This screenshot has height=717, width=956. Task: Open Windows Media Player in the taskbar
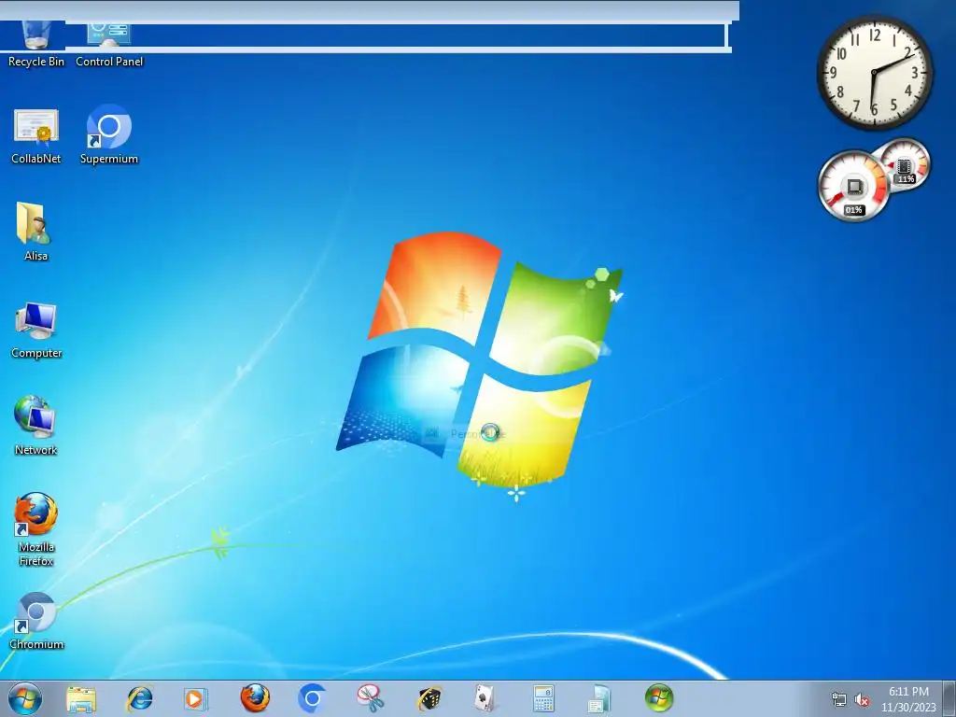point(196,698)
